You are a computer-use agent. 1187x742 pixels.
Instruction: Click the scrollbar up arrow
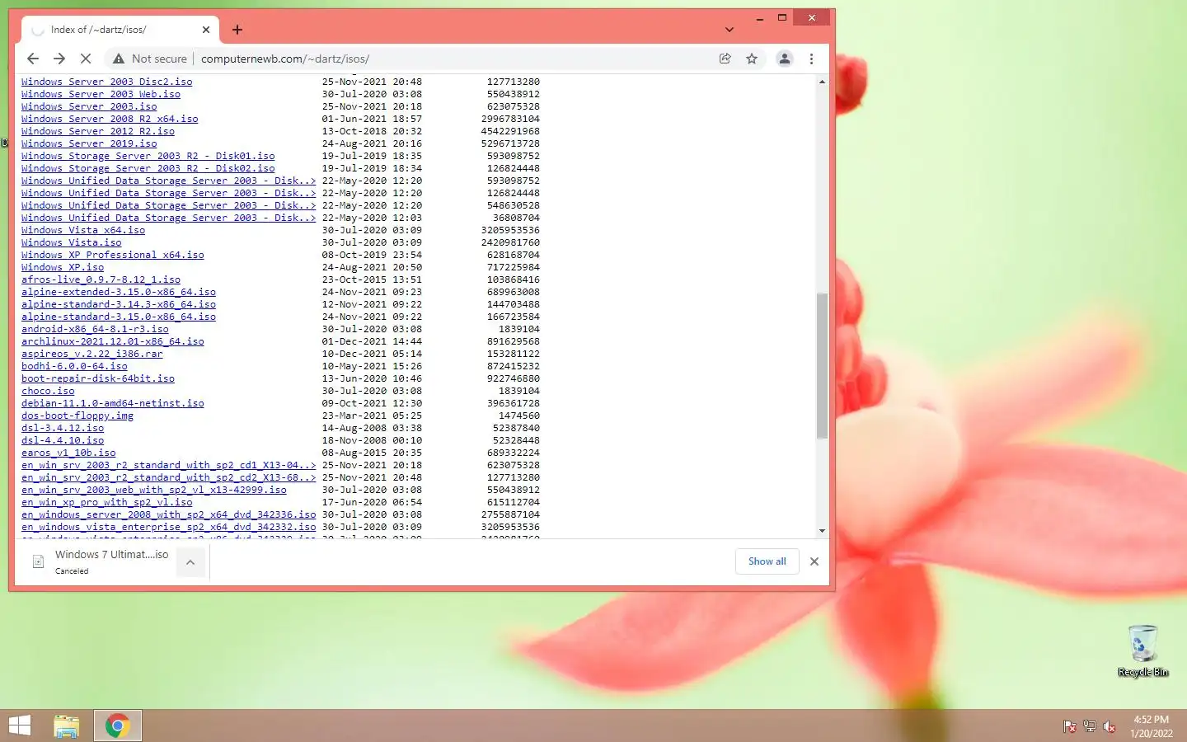822,82
